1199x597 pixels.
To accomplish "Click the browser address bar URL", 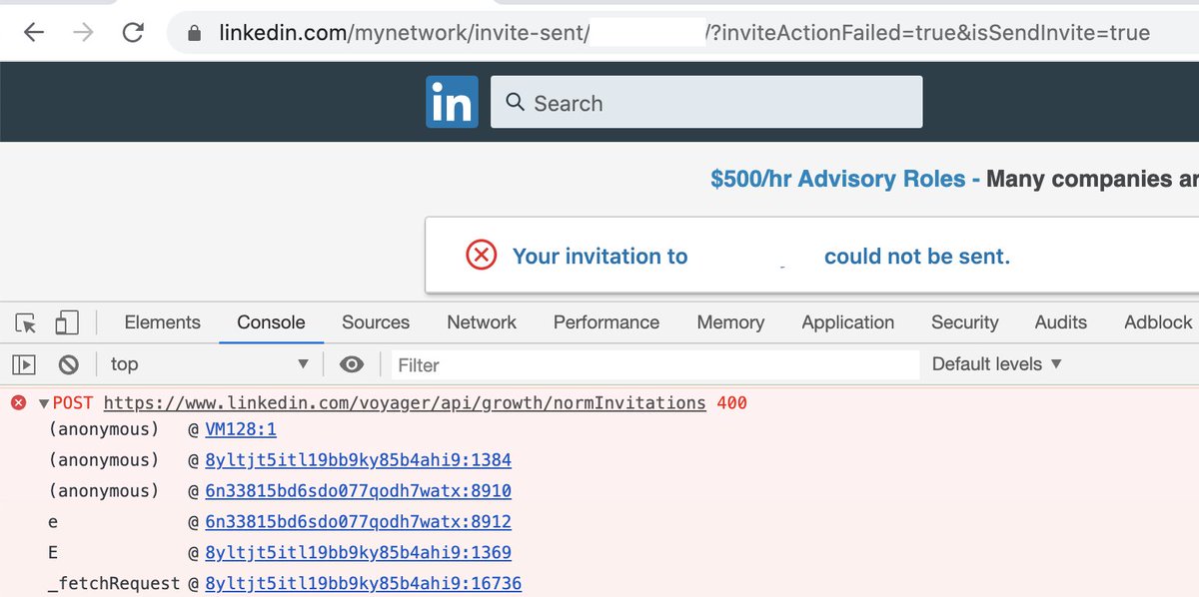I will [684, 33].
